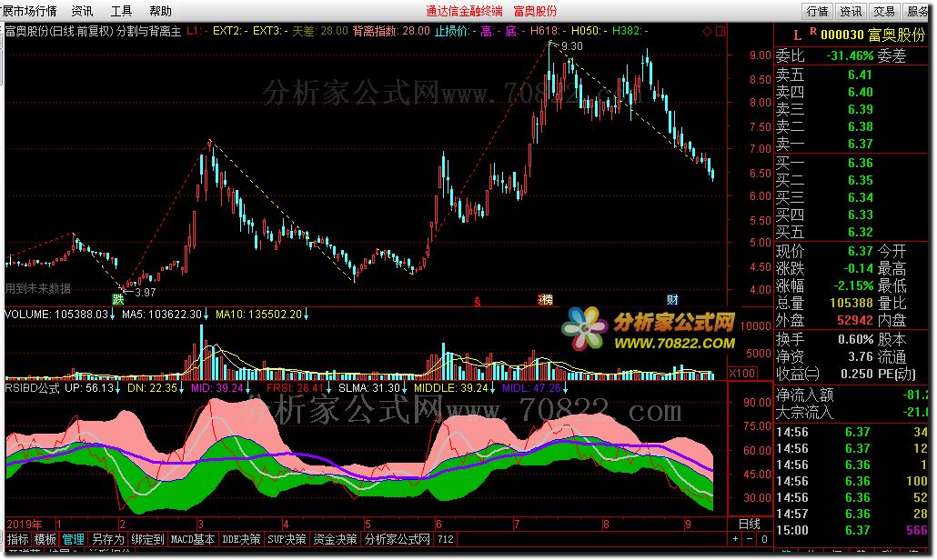
Task: Click the 买五 price 6.32
Action: click(860, 232)
